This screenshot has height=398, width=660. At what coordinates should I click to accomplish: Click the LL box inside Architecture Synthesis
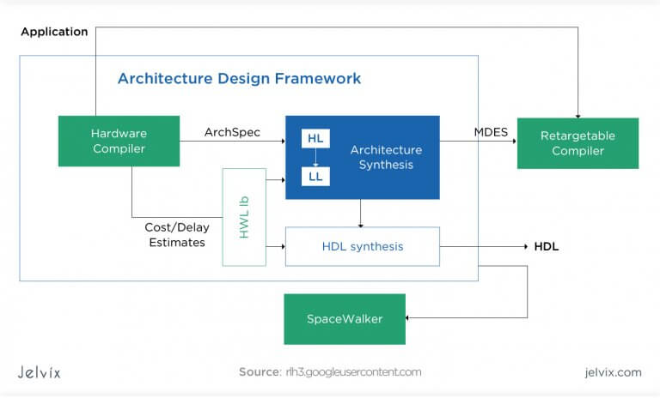315,176
